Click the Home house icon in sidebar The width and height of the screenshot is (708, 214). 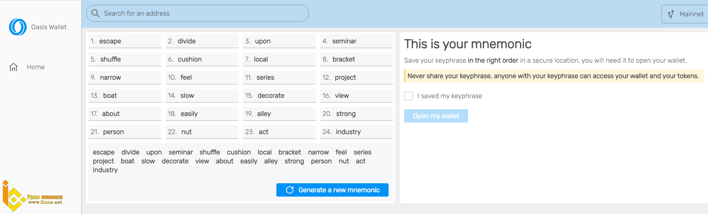click(13, 67)
